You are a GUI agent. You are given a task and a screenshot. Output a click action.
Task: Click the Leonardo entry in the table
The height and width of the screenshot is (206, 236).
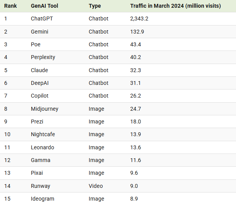pos(43,147)
